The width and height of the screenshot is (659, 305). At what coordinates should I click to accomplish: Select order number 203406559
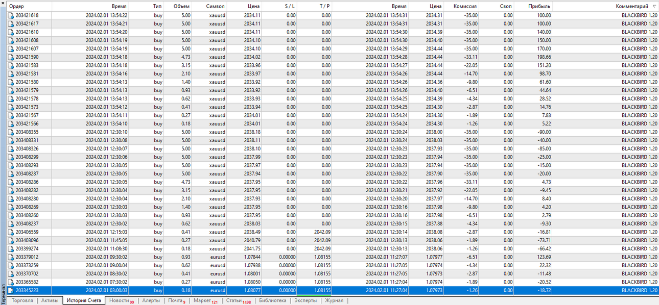[27, 232]
